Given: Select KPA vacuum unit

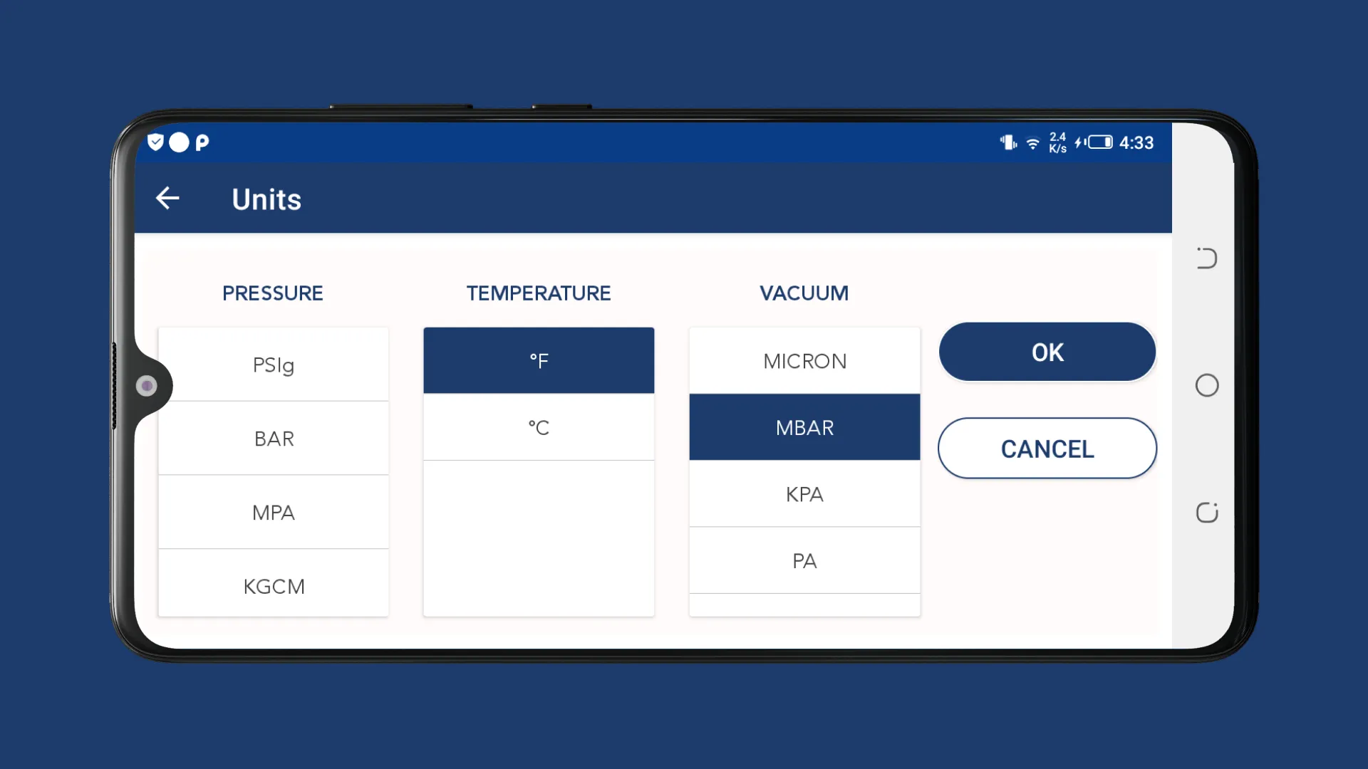Looking at the screenshot, I should point(804,493).
